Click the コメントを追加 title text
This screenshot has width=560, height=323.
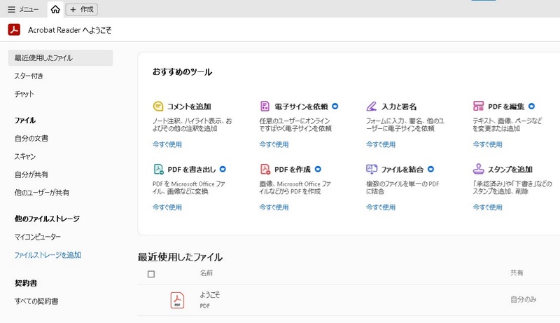(x=189, y=106)
